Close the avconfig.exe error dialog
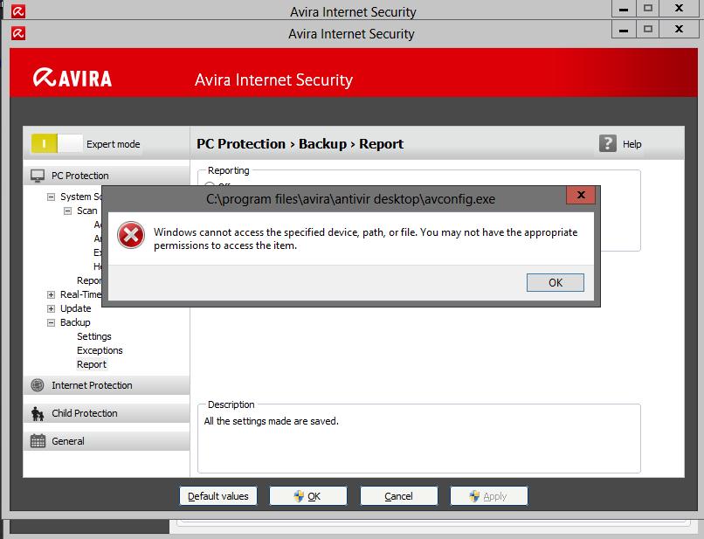 (581, 197)
